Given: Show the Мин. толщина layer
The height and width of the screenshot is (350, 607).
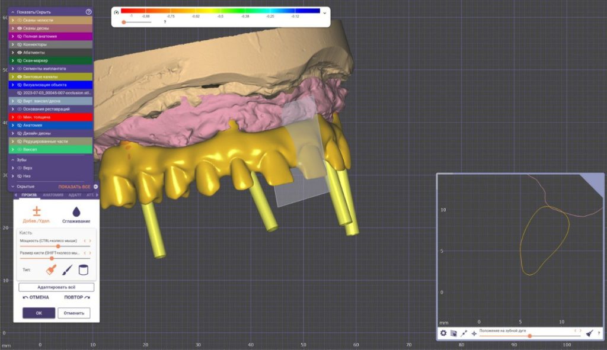Looking at the screenshot, I should (19, 117).
